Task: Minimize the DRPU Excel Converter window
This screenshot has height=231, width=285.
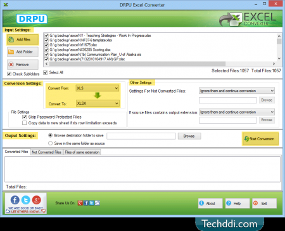Action: (256, 4)
